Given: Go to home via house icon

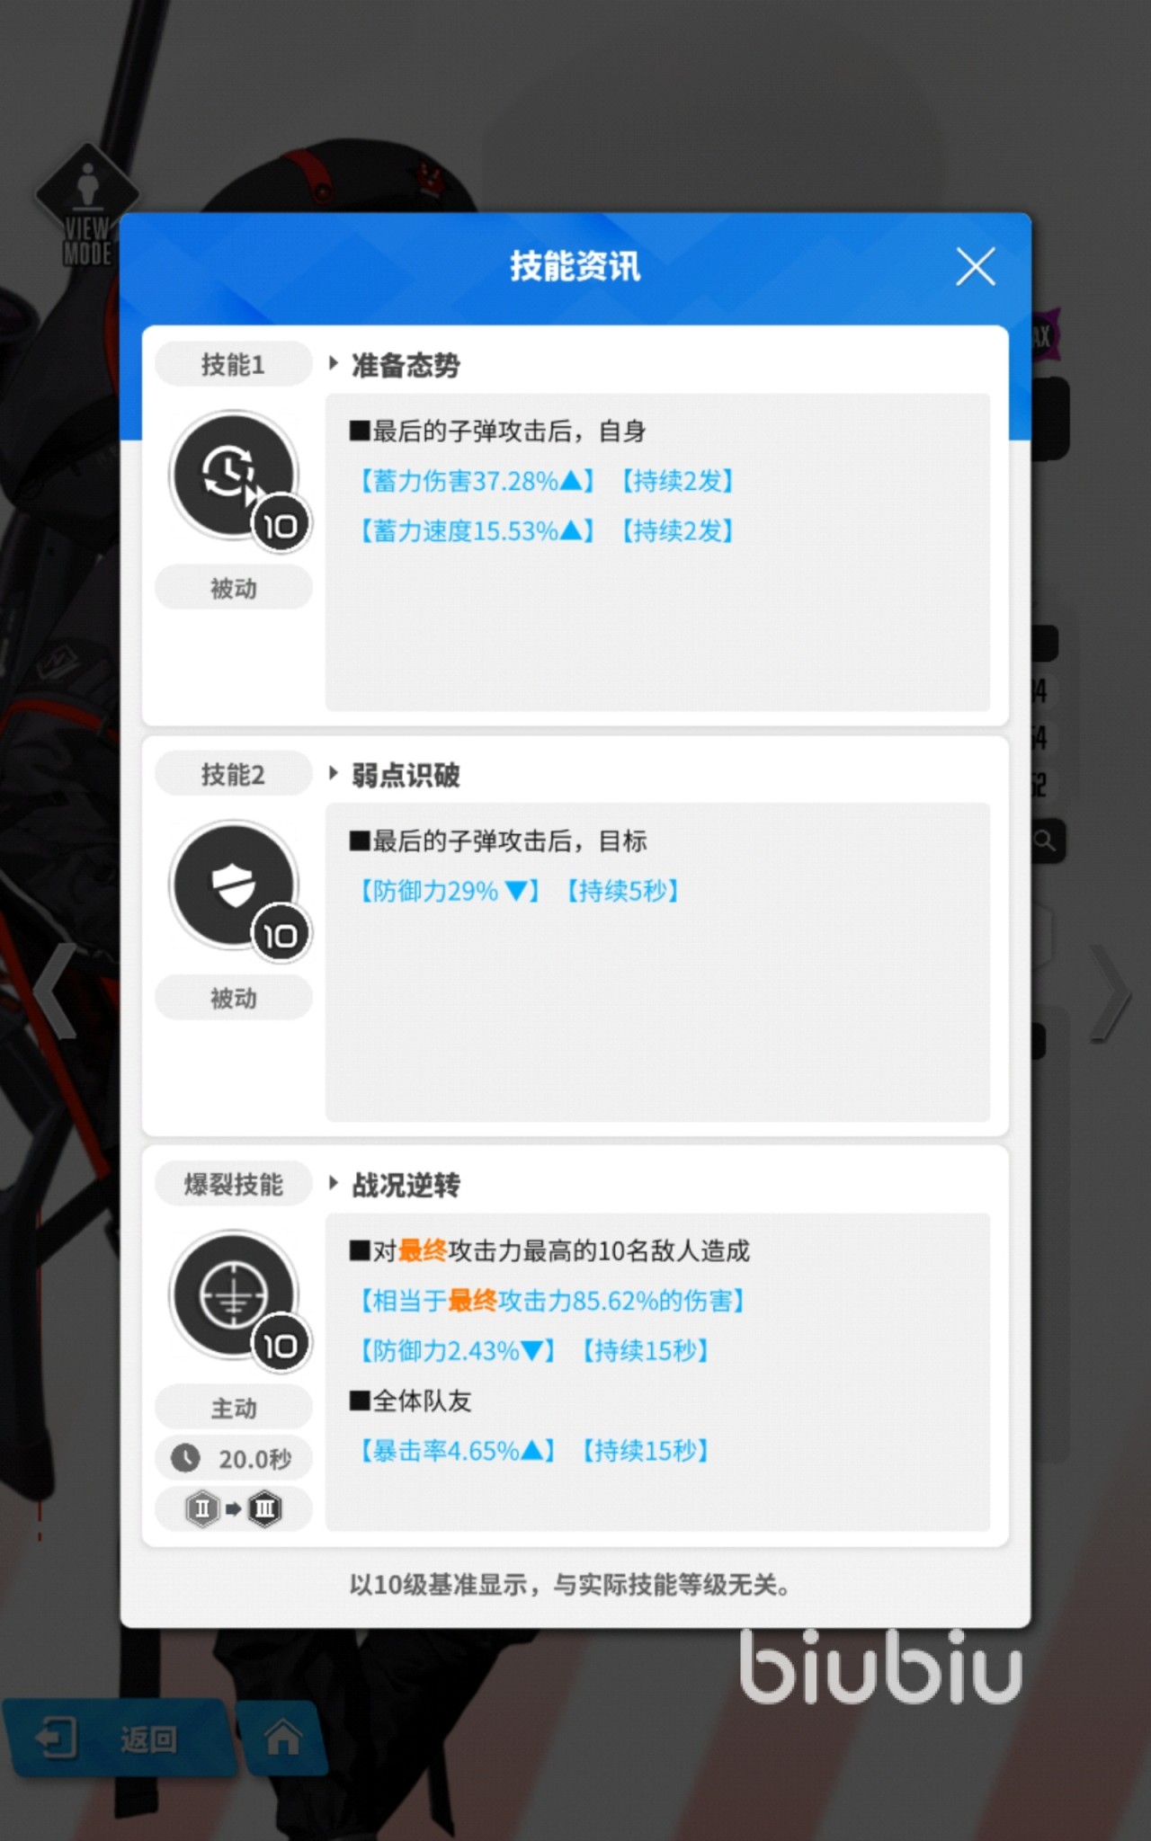Looking at the screenshot, I should coord(282,1737).
